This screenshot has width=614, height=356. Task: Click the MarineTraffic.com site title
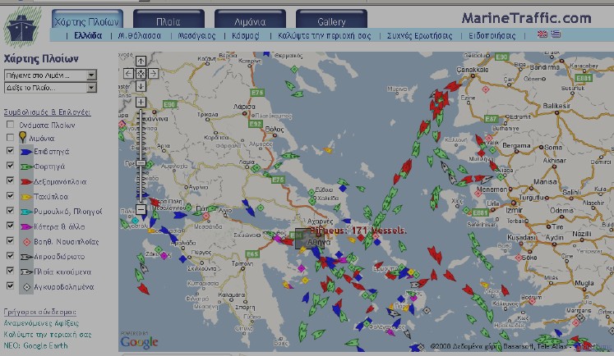(526, 18)
